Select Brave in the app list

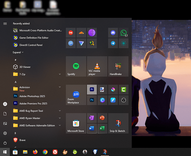point(23,140)
